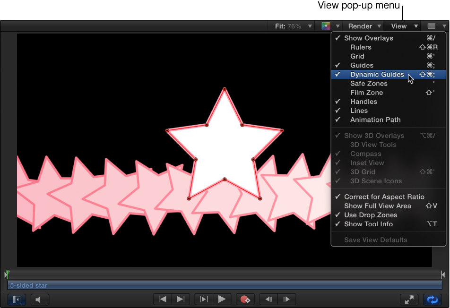Step back one frame
The image size is (450, 308).
[268, 299]
